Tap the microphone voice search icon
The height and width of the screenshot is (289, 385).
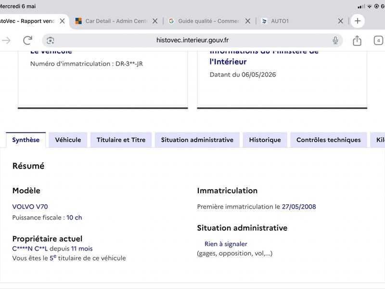click(335, 40)
